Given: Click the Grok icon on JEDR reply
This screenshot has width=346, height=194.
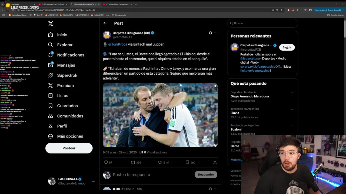Looking at the screenshot, I should 210,189.
